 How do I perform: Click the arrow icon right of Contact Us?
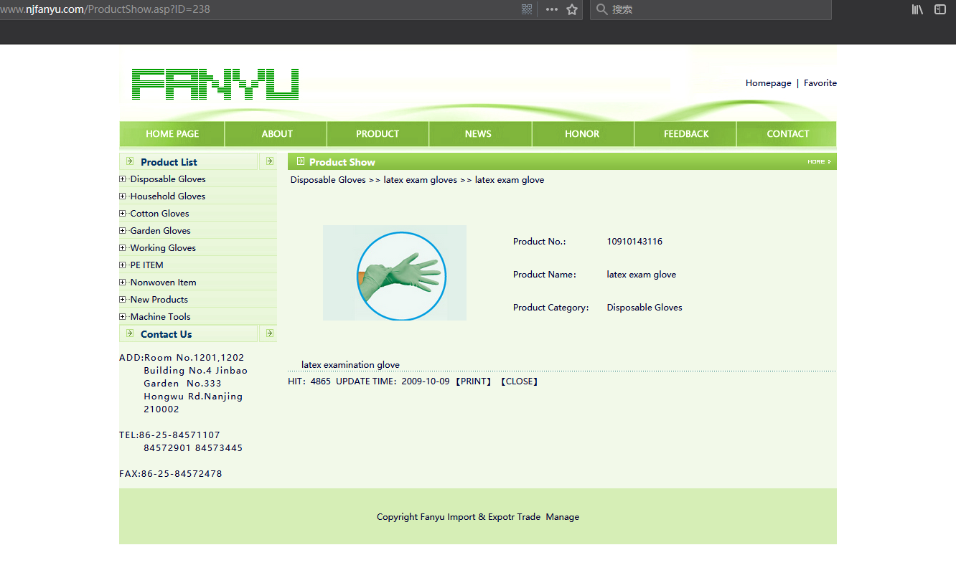click(x=269, y=333)
